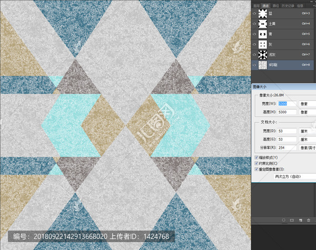Click the 高度(H) pixel height field
The image size is (316, 250).
click(287, 112)
